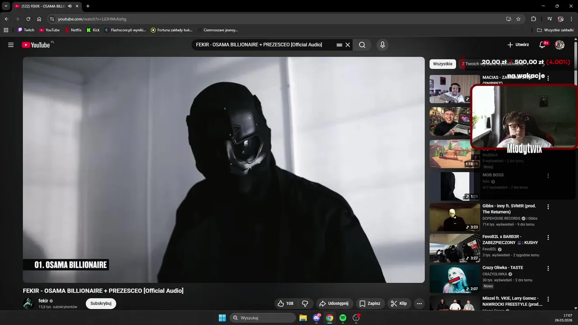Open the on-screen keyboard in search box

[x=340, y=45]
